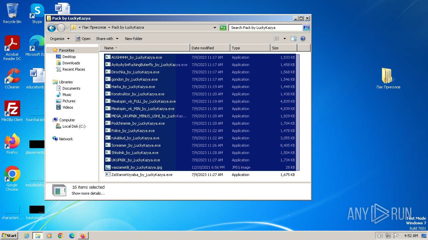The image size is (428, 240).
Task: Open Windows Media Player taskbar icon
Action: tap(49, 236)
